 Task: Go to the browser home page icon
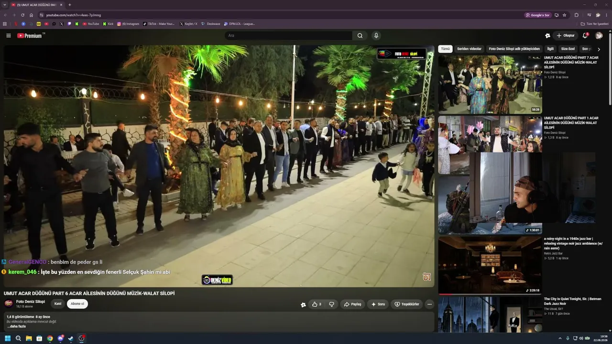[32, 15]
